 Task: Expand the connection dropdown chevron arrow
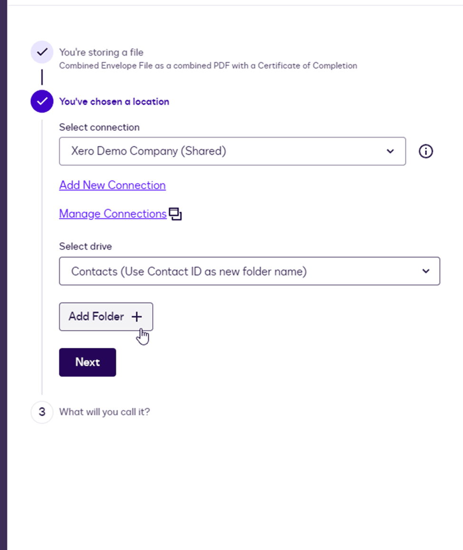pos(390,151)
